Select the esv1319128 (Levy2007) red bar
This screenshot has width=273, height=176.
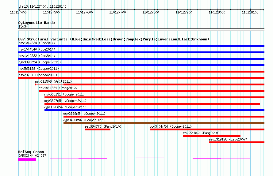pos(236,142)
